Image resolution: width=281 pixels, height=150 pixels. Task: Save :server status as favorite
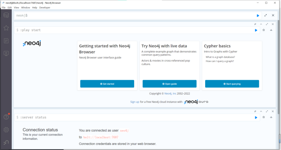[264, 117]
